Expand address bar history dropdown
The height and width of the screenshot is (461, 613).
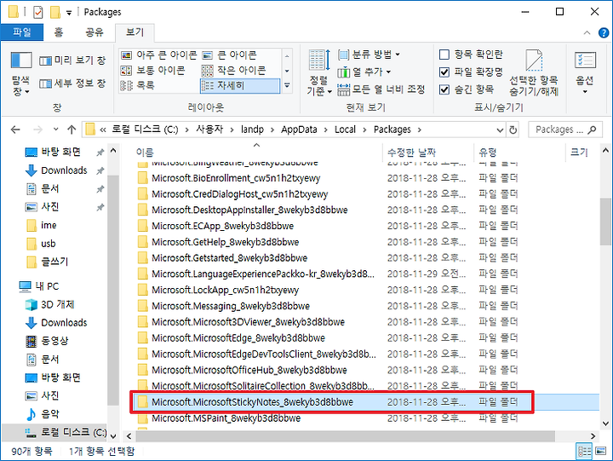click(500, 130)
